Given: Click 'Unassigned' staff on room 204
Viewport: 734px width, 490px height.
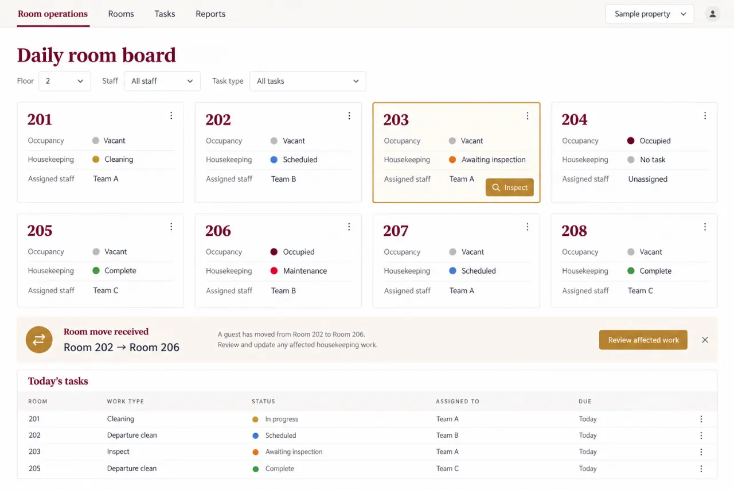Looking at the screenshot, I should tap(647, 179).
